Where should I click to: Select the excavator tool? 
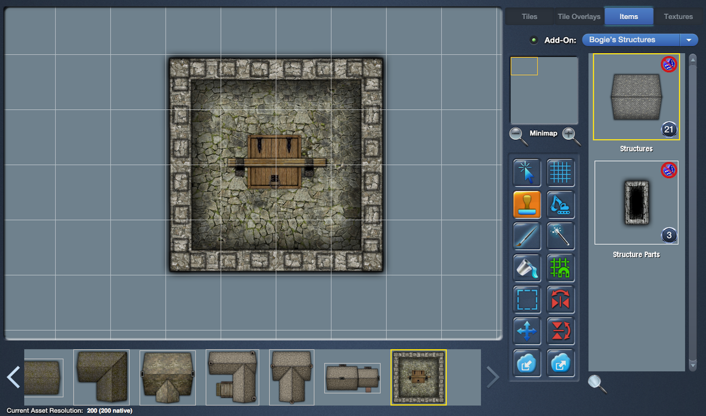[x=560, y=204]
